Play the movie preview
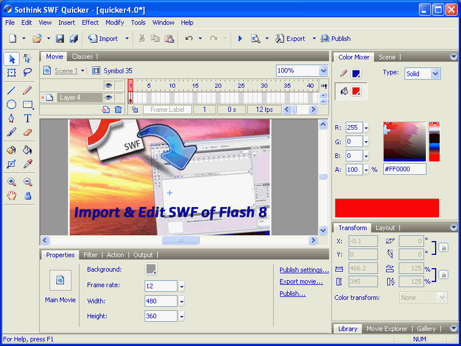Screen dimensions: 461x346 [240, 39]
